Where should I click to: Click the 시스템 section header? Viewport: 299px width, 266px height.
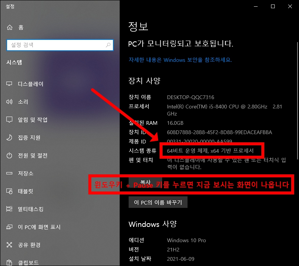click(x=15, y=63)
